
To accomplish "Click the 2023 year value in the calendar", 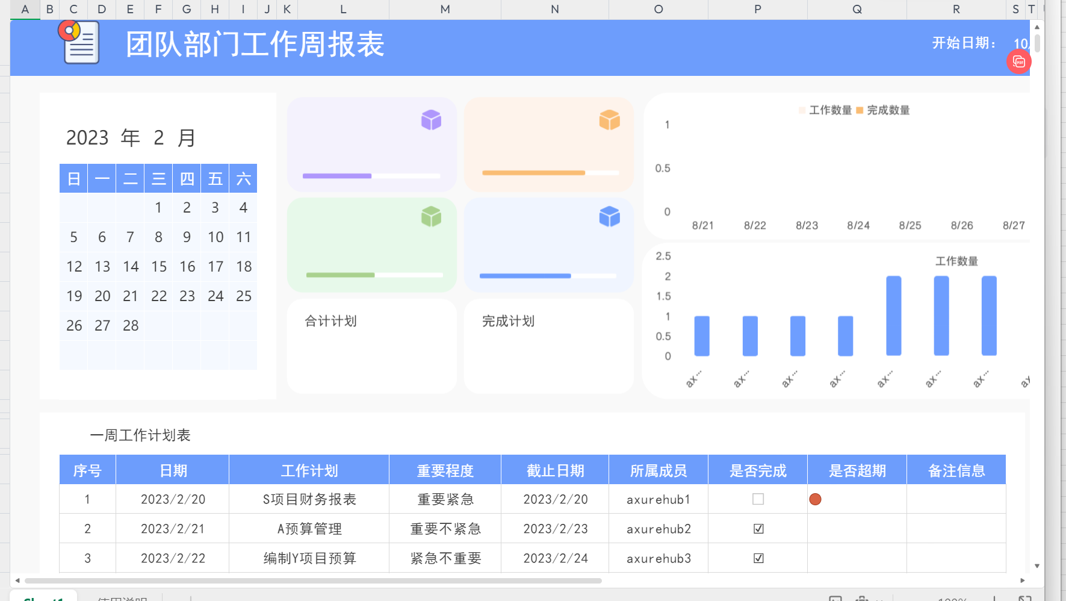I will pyautogui.click(x=87, y=138).
